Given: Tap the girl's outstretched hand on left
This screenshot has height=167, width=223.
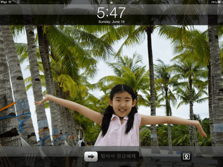Looking at the screenshot, I should (x=39, y=101).
